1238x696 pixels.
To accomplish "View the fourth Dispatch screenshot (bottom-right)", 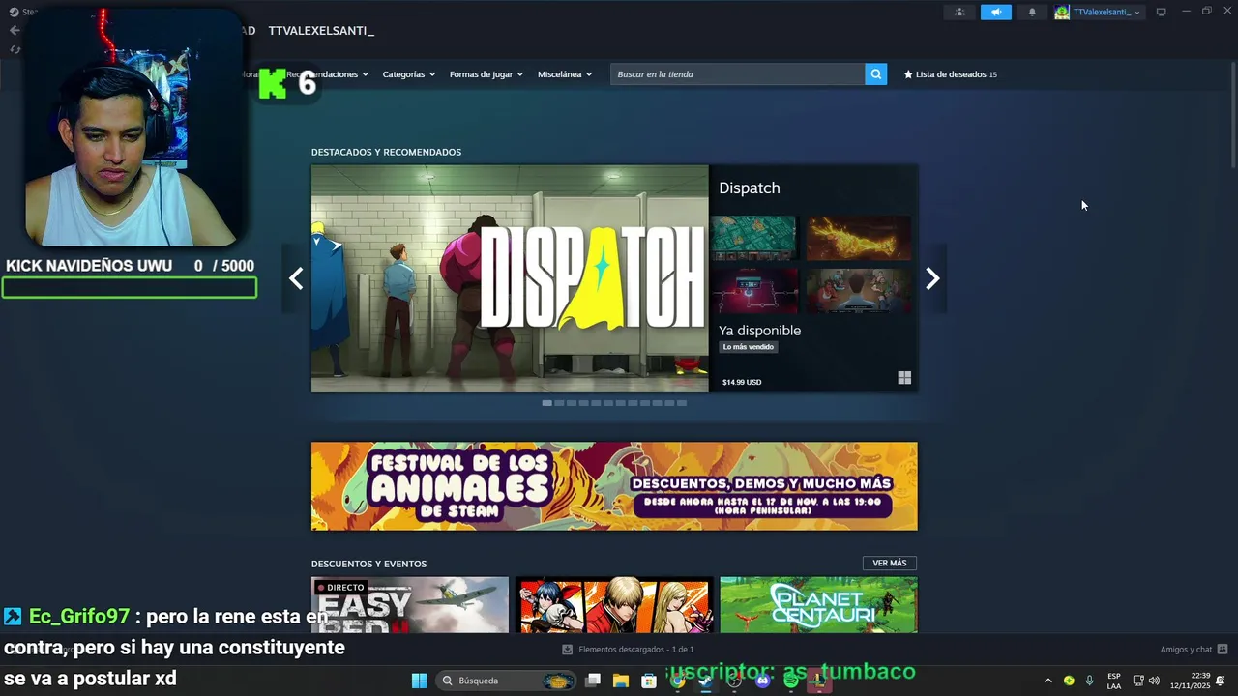I will 859,291.
